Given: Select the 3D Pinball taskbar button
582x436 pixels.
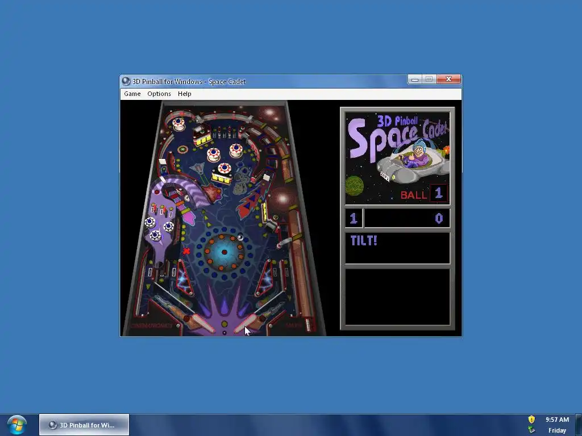Looking at the screenshot, I should [84, 425].
